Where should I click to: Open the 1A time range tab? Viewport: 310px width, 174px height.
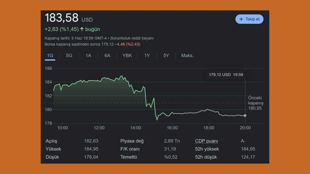88,55
